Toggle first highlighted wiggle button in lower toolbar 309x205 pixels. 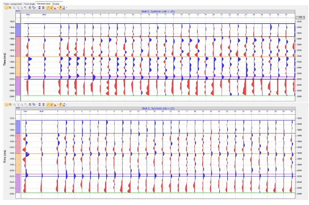point(48,104)
